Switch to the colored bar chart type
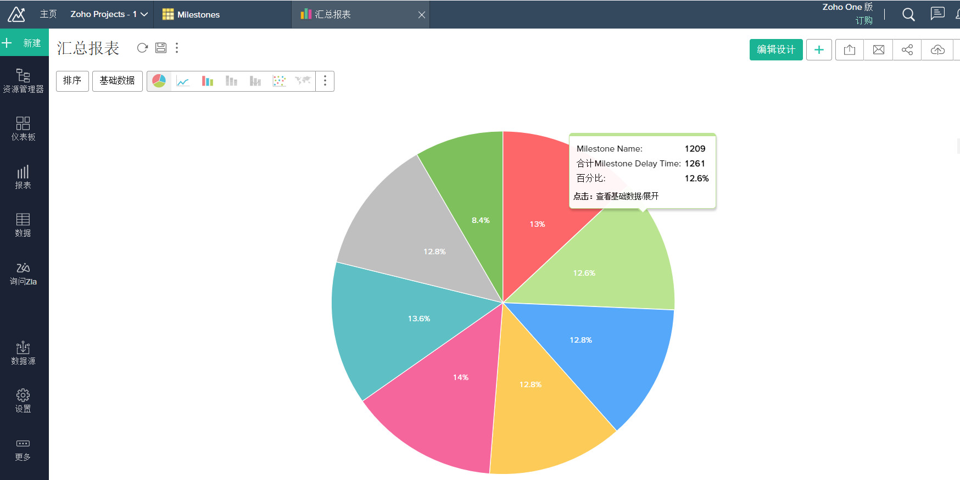This screenshot has width=960, height=480. pos(207,81)
